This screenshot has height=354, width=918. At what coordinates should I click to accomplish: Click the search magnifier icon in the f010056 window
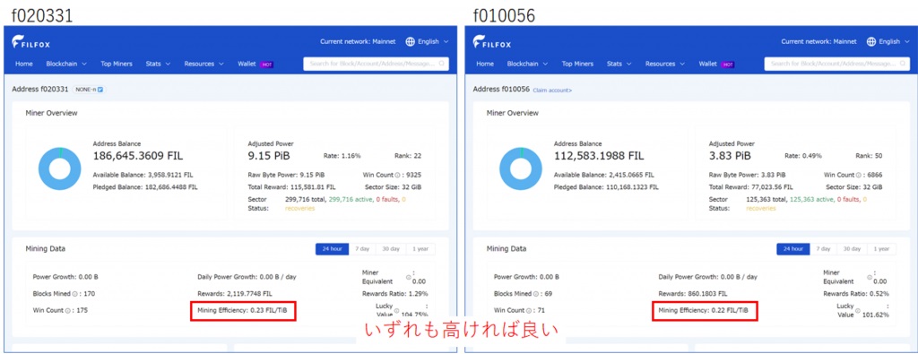[x=902, y=64]
